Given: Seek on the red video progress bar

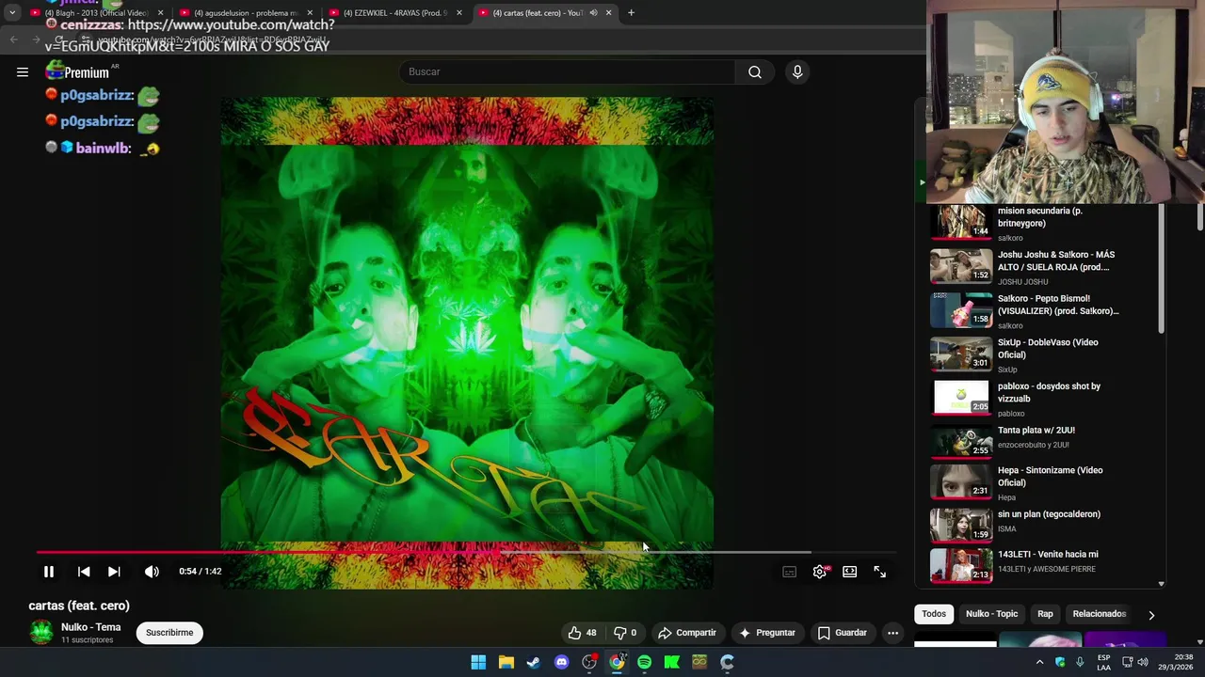Looking at the screenshot, I should 466,553.
